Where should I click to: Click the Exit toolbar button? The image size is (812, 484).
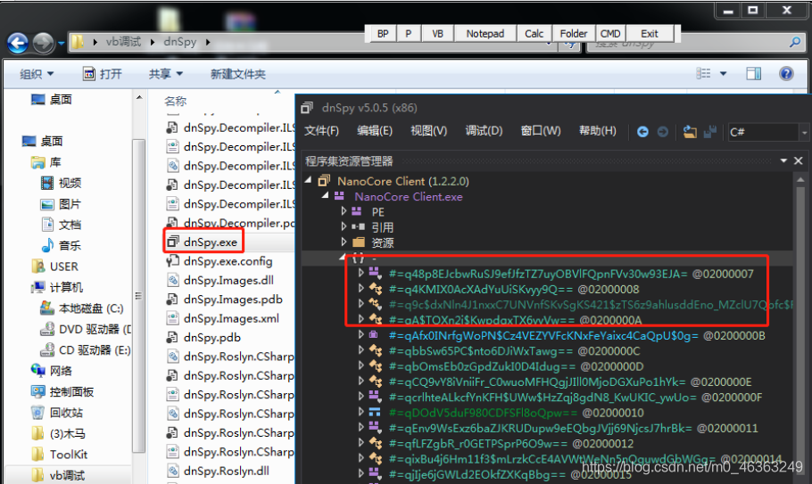pyautogui.click(x=650, y=34)
